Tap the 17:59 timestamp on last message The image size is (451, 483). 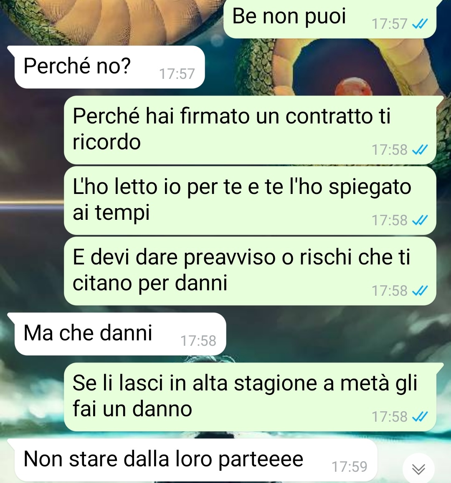pos(349,467)
